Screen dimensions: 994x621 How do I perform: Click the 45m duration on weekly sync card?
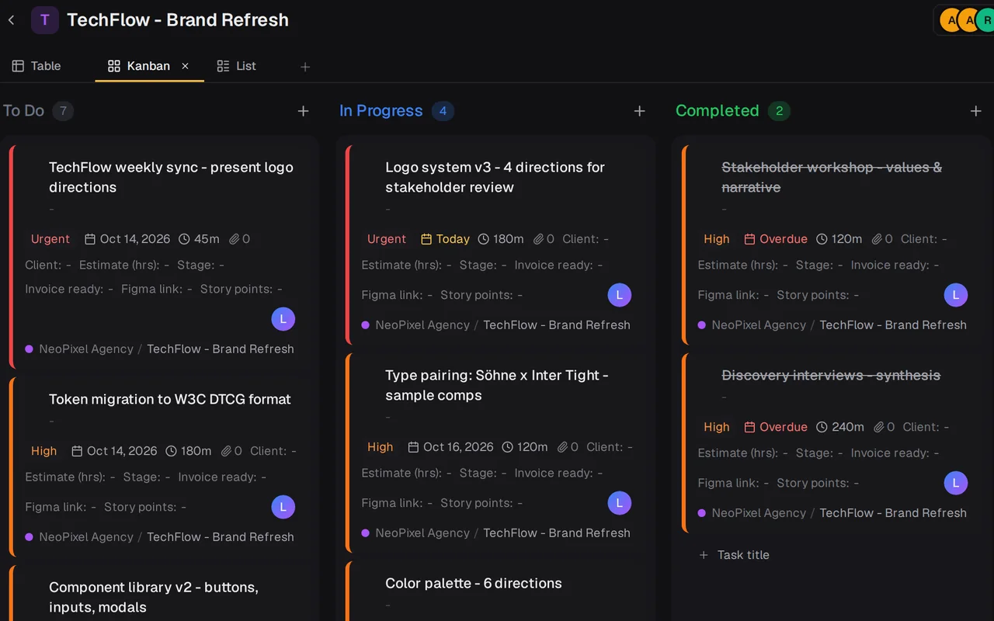pyautogui.click(x=199, y=239)
